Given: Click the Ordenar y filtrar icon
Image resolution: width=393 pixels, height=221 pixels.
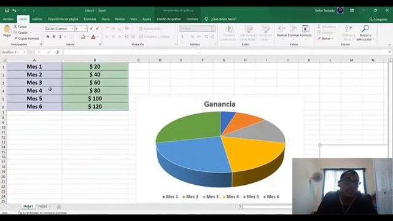Looking at the screenshot, I should (348, 29).
